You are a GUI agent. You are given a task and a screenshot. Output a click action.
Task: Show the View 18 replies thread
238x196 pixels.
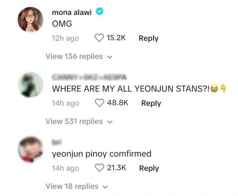coord(72,186)
